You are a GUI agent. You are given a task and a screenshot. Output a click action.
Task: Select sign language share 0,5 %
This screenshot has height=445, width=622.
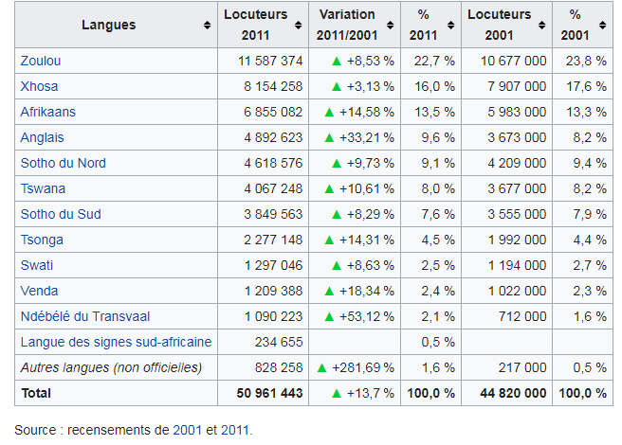438,342
